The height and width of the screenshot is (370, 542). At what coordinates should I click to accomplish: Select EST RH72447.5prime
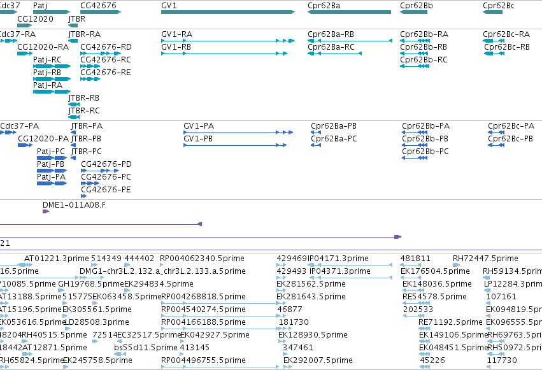tap(456, 265)
